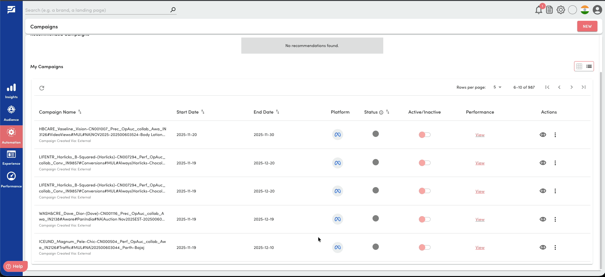The image size is (605, 277).
Task: Open the app logo home icon
Action: (x=11, y=10)
